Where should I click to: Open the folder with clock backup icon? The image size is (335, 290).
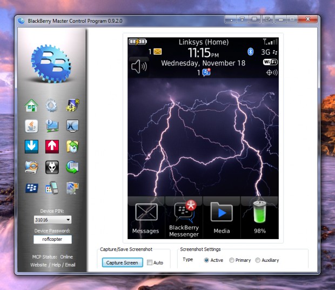[x=72, y=147]
